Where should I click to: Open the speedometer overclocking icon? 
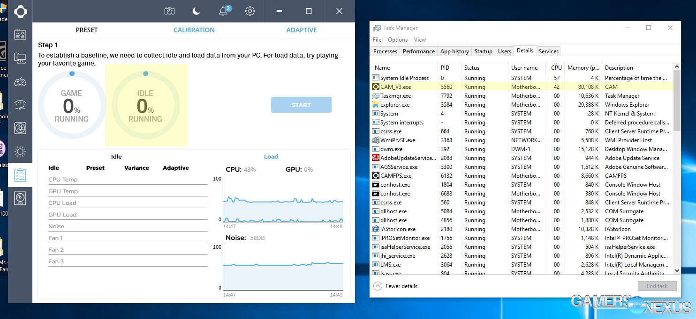(x=20, y=105)
